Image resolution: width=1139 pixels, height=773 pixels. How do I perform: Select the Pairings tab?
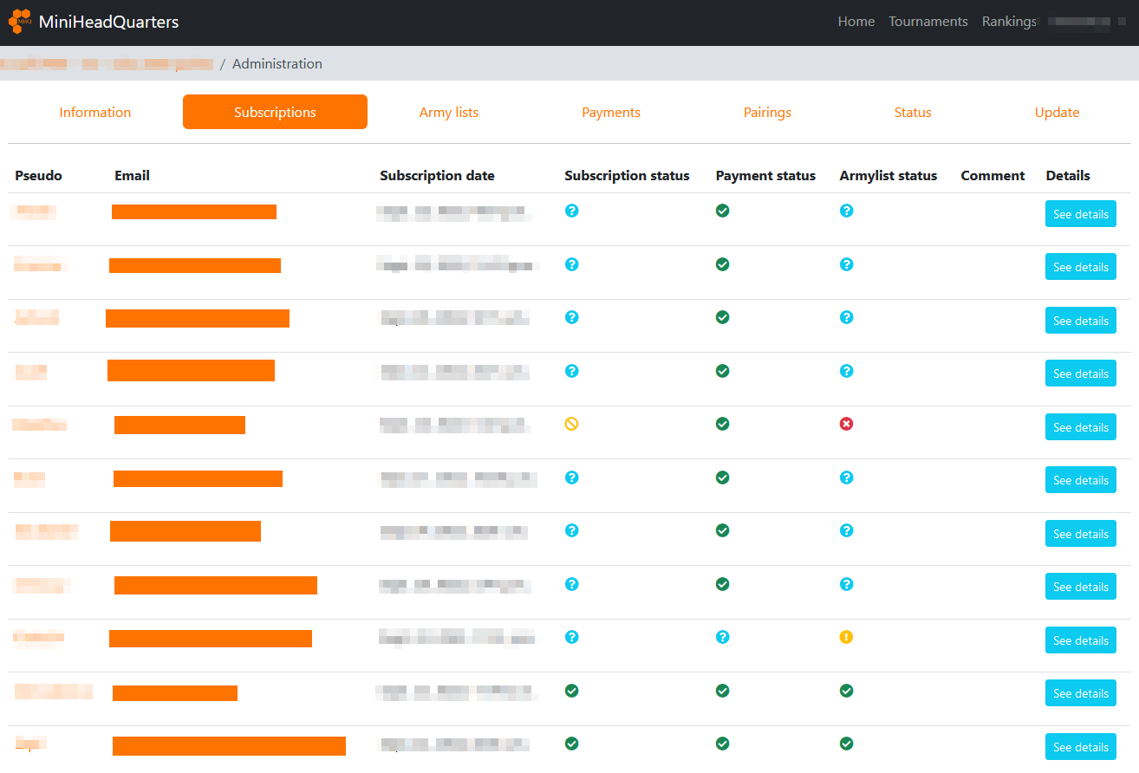(x=767, y=113)
